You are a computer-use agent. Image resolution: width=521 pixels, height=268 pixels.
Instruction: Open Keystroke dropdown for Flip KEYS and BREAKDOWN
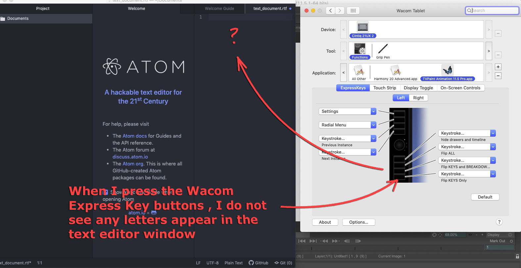tap(467, 160)
